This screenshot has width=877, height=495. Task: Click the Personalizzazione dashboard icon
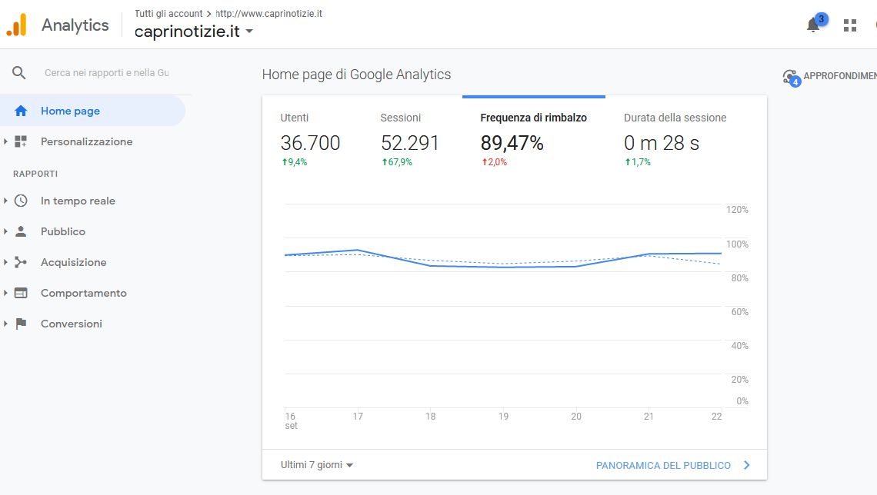pyautogui.click(x=21, y=141)
